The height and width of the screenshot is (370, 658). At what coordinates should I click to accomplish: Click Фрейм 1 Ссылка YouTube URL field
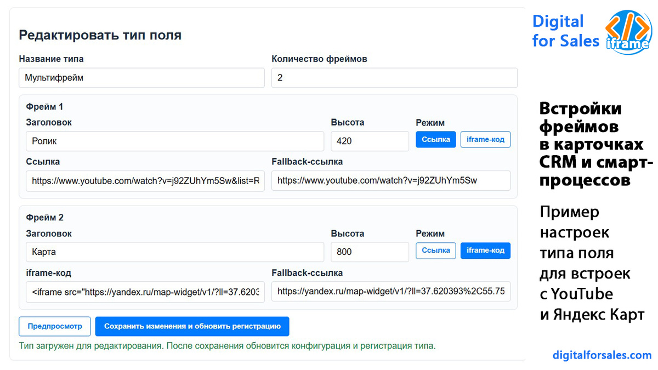click(145, 180)
